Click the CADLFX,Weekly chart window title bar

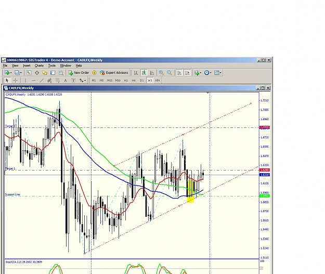pos(137,88)
